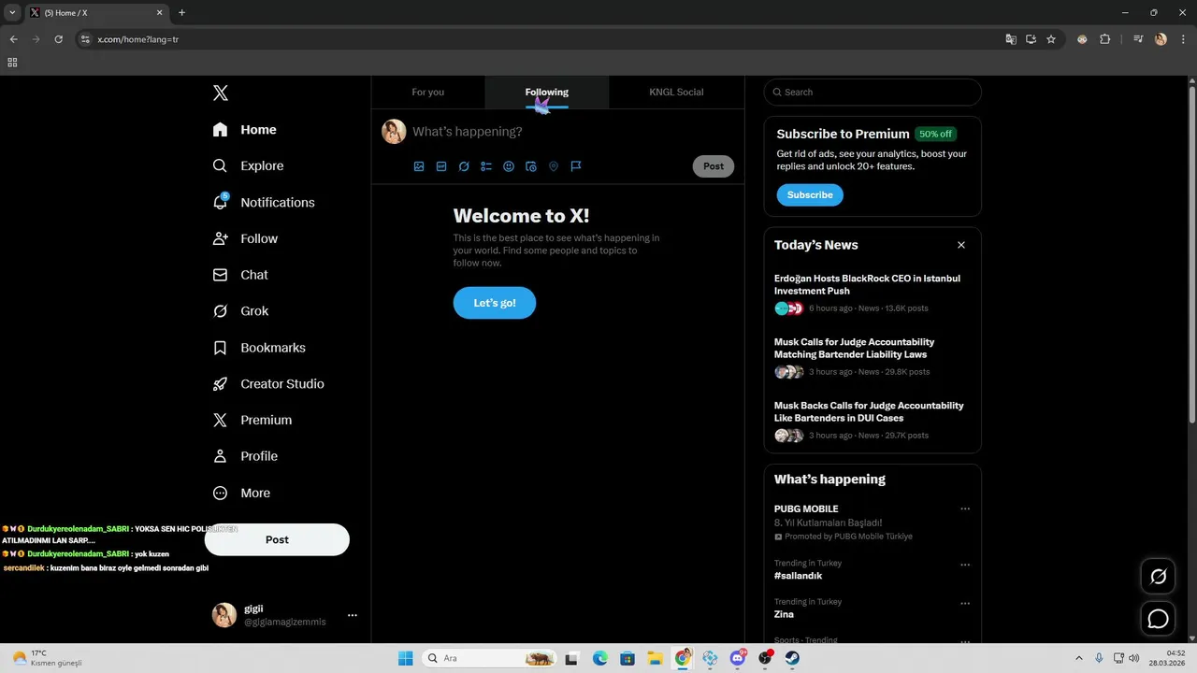The width and height of the screenshot is (1197, 673).
Task: Open floating chat messages button
Action: (x=1159, y=619)
